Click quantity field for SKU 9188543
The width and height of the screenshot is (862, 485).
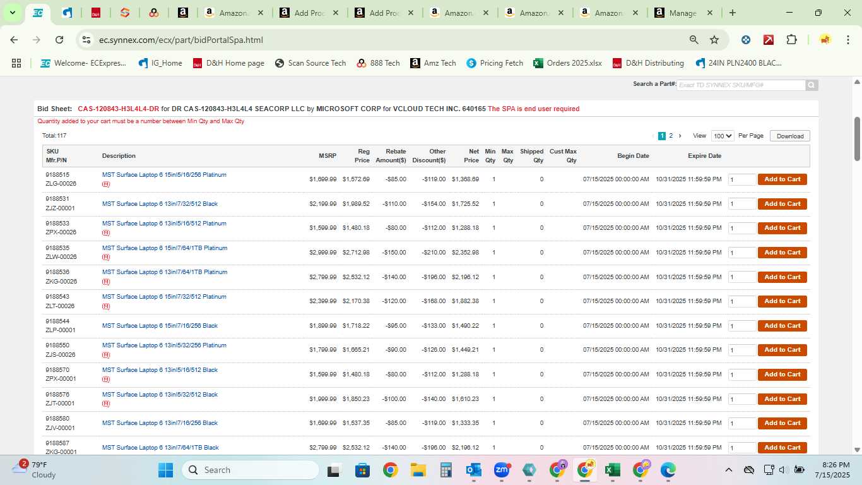741,302
